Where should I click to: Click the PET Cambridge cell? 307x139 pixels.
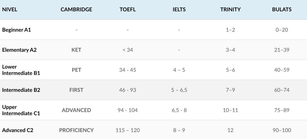point(76,70)
